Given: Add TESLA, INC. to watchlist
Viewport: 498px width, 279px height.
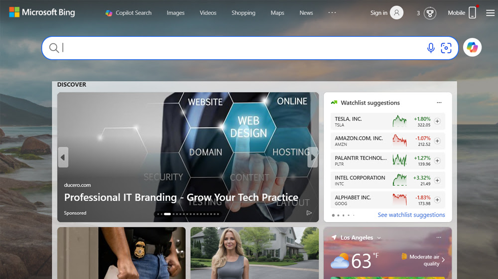Looking at the screenshot, I should 437,121.
